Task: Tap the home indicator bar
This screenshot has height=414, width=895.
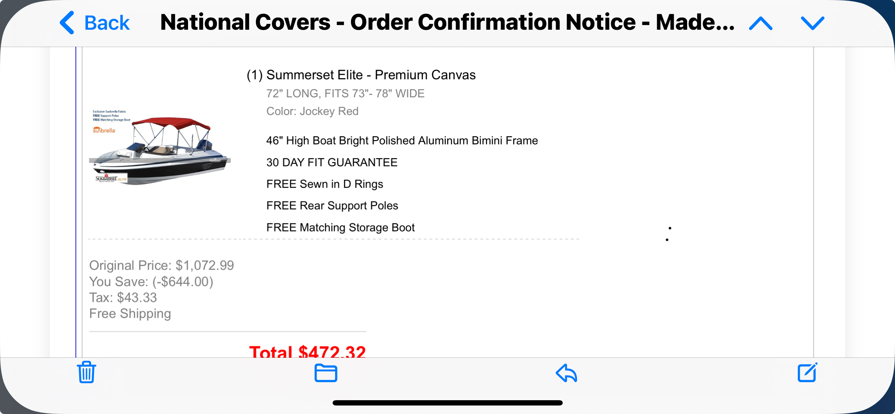Action: click(x=447, y=403)
